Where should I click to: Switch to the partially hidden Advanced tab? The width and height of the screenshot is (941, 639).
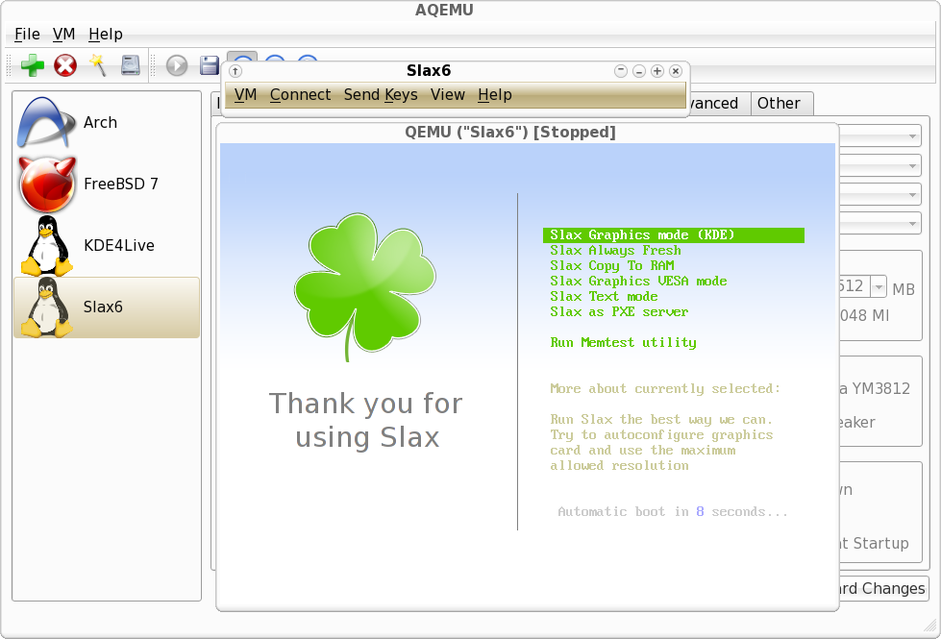(x=718, y=103)
